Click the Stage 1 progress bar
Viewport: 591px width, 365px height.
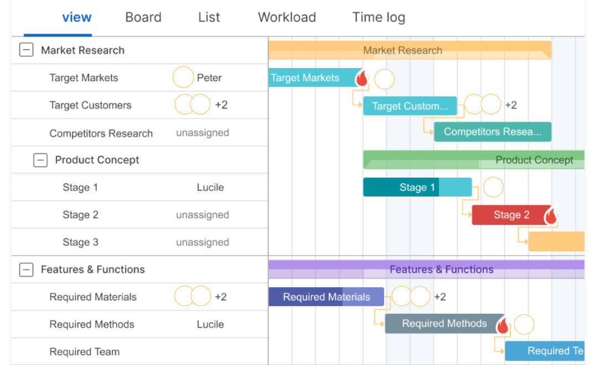(417, 188)
